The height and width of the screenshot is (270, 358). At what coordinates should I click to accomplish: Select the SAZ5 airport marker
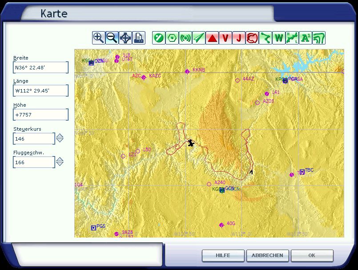(x=117, y=234)
